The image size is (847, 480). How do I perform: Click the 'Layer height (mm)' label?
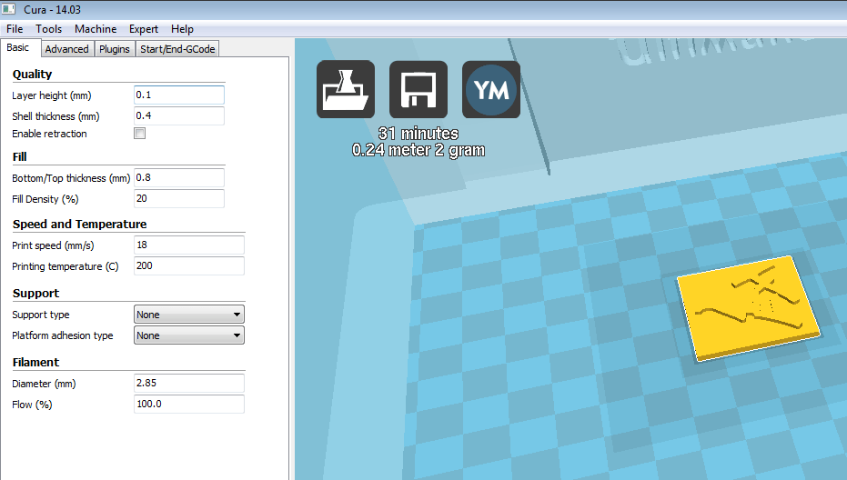52,95
